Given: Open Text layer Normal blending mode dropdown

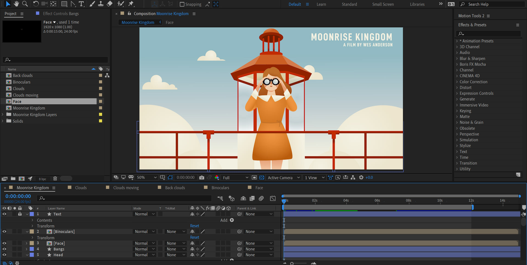Looking at the screenshot, I should coord(145,214).
